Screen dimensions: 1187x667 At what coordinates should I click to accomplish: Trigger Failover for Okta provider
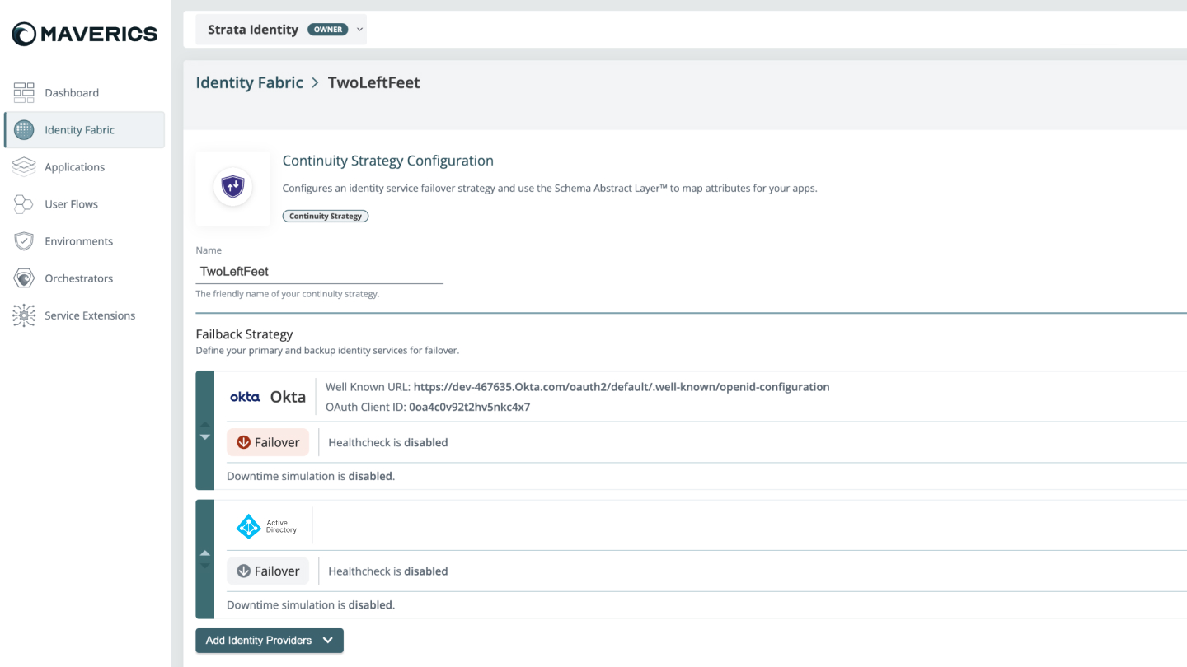(268, 442)
